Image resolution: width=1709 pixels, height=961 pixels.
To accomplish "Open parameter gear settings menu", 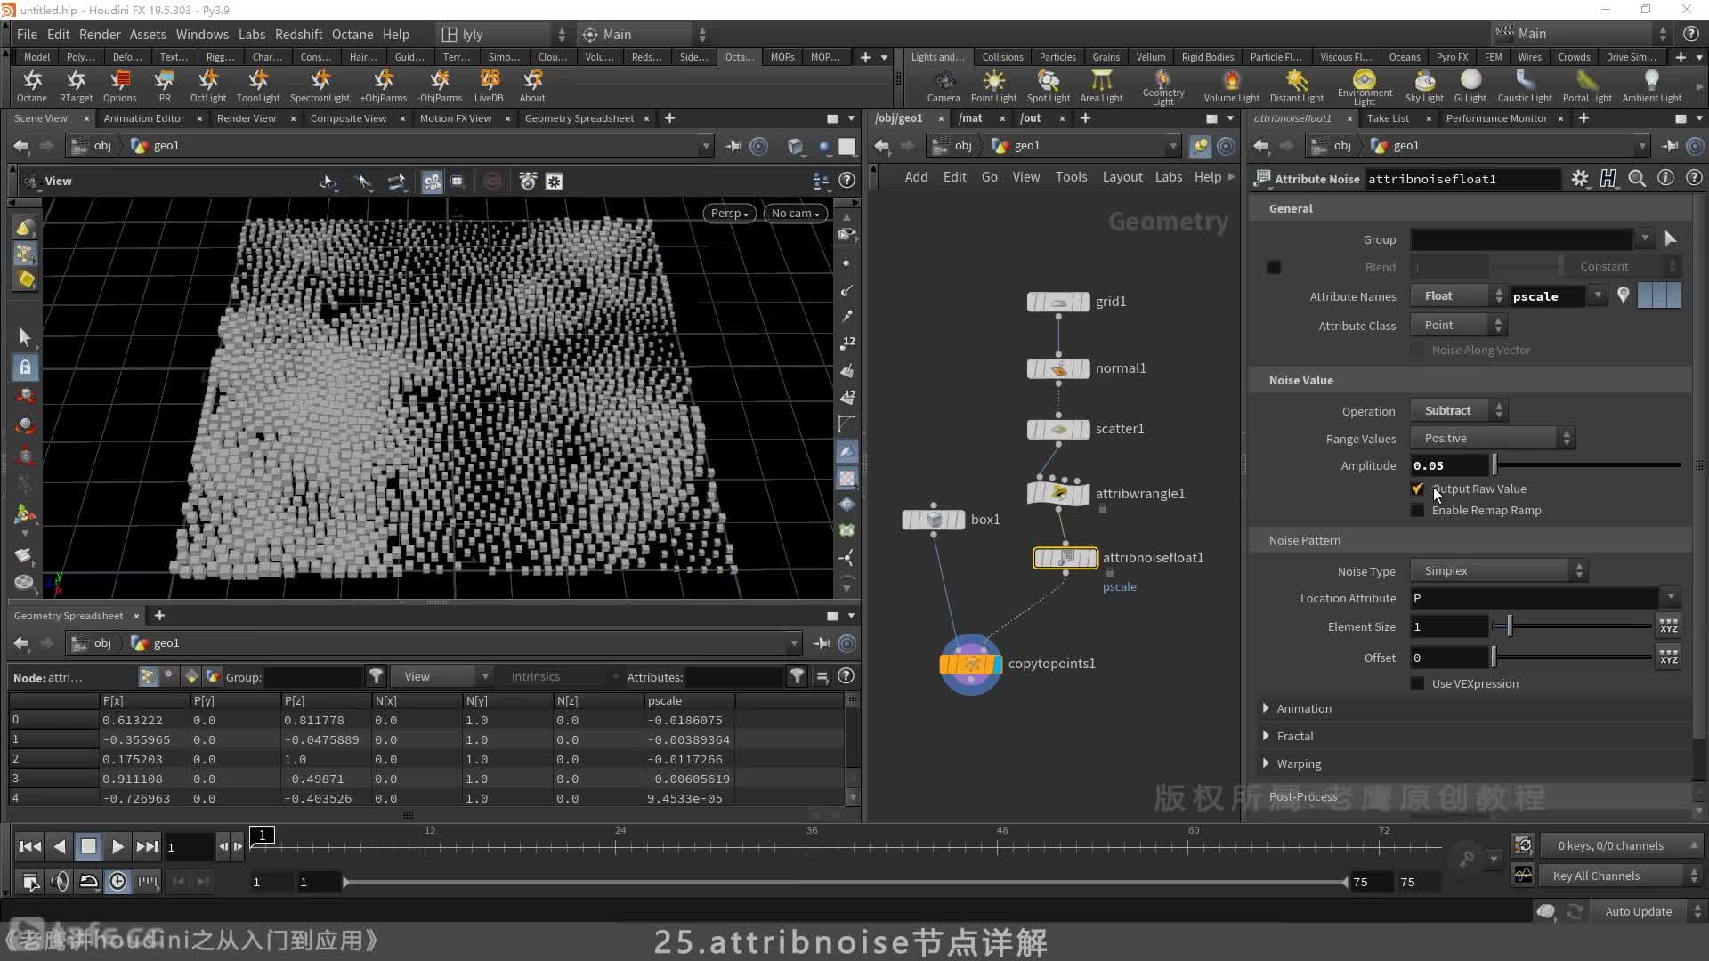I will (x=1579, y=179).
